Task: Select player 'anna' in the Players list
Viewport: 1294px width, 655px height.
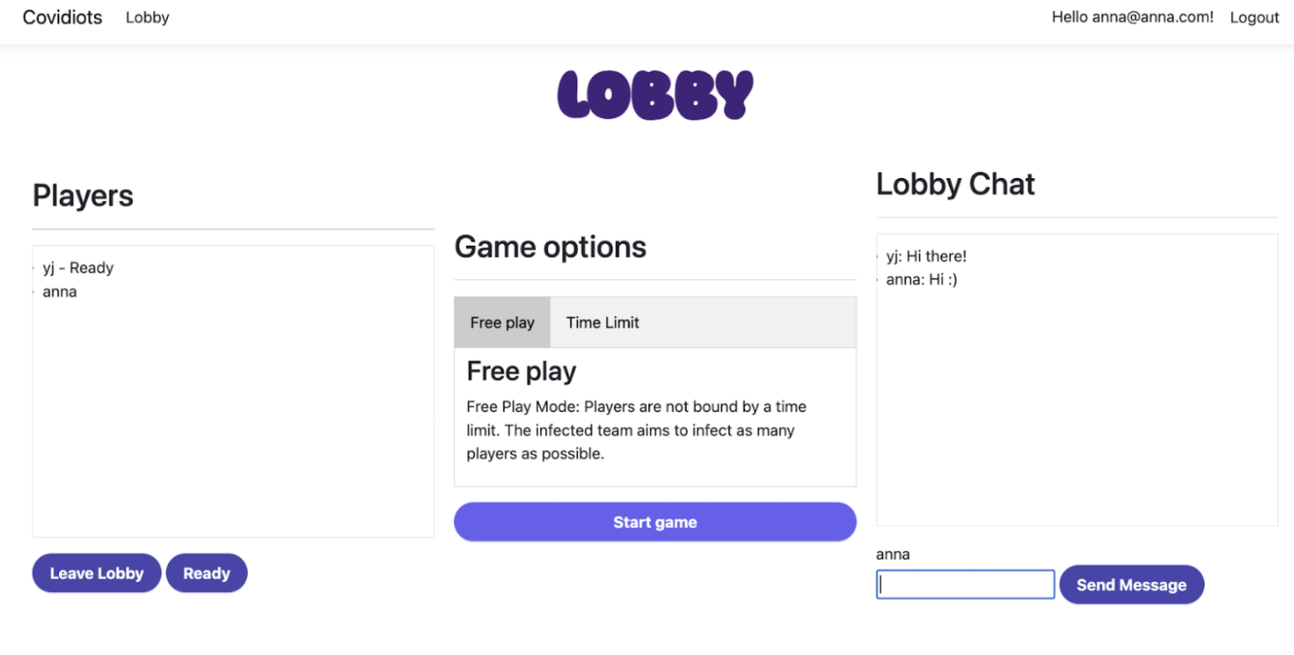Action: click(x=60, y=292)
